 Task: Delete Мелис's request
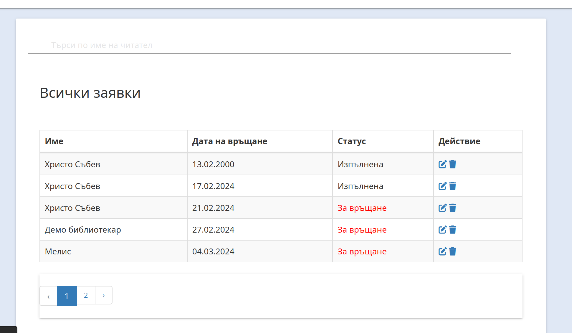coord(453,251)
